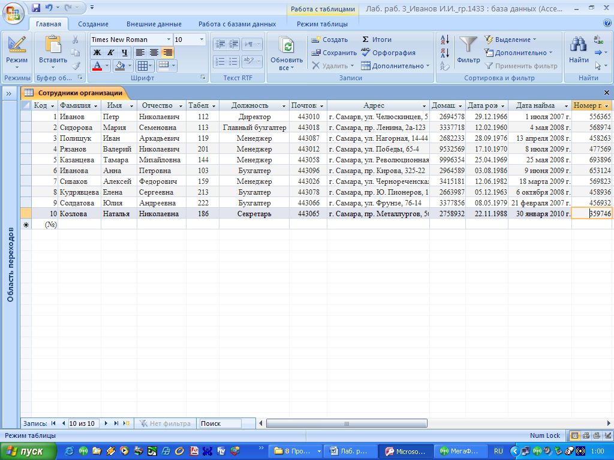
Task: Switch to the Создание tab
Action: (x=93, y=24)
